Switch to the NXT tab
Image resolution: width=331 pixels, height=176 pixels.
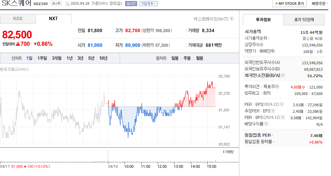coord(53,18)
